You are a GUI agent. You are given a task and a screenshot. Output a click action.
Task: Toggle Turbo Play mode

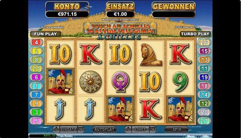(195, 34)
